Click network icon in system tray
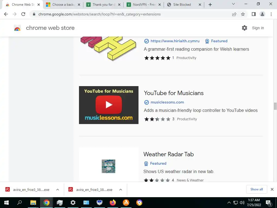Viewport: 277px width, 208px height. (x=236, y=203)
